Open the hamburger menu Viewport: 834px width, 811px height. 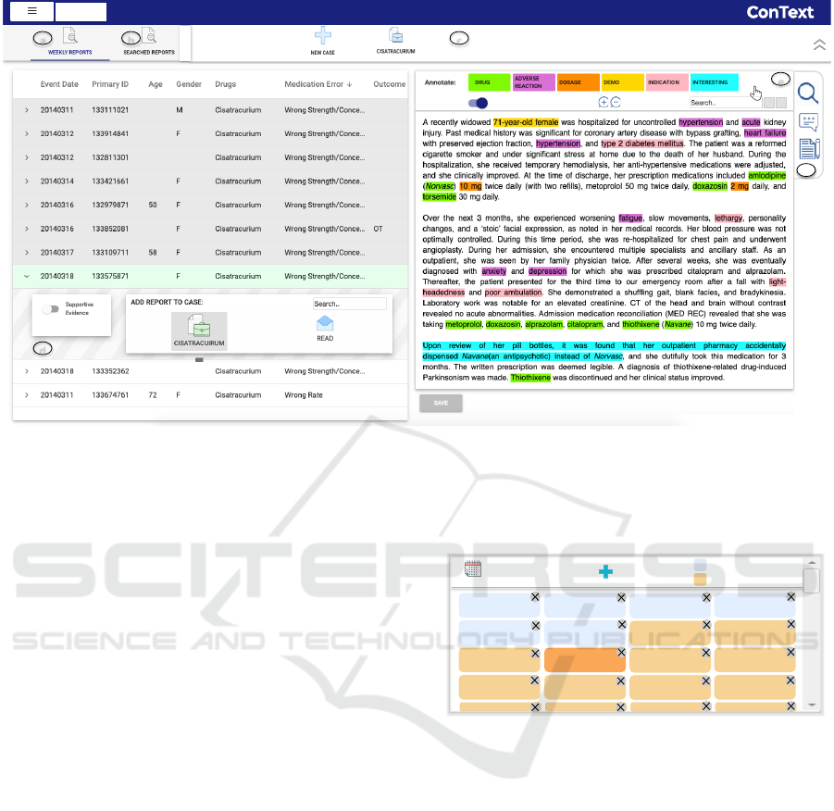(31, 11)
